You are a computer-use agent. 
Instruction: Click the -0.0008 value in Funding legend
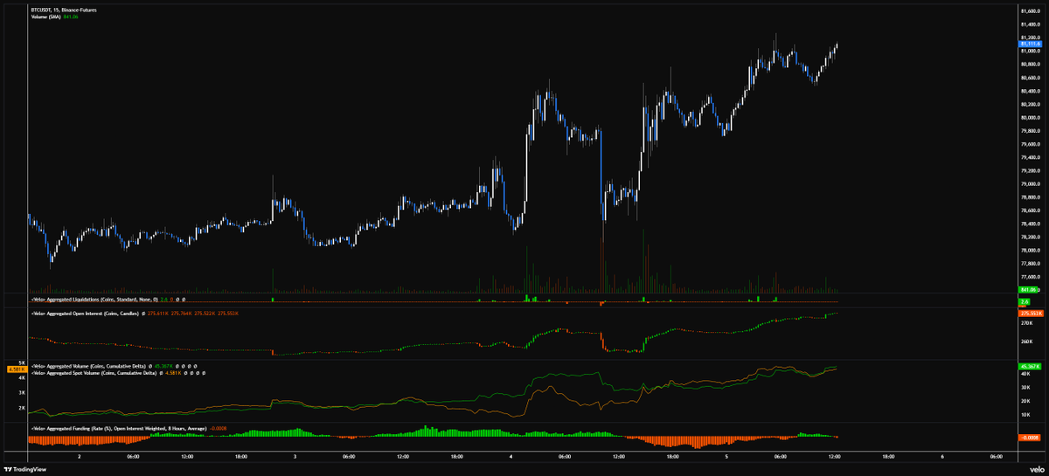click(219, 429)
